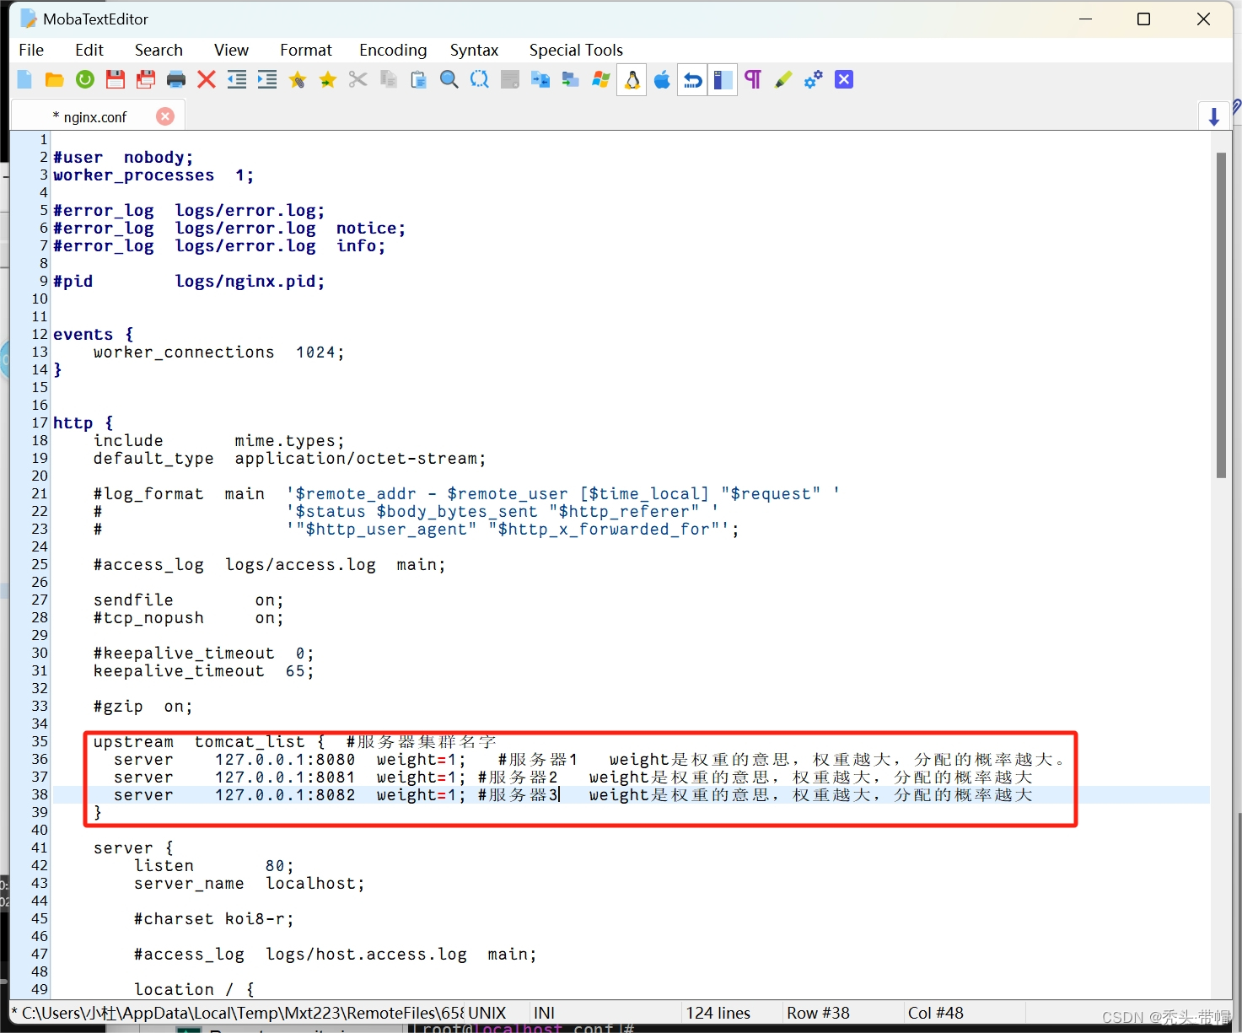Image resolution: width=1242 pixels, height=1033 pixels.
Task: Click 'events {' on line 12
Action: pos(94,335)
